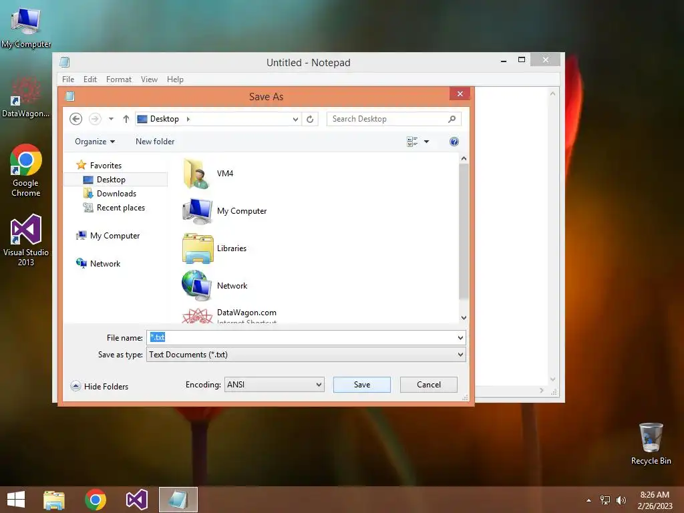Image resolution: width=684 pixels, height=513 pixels.
Task: Click Notepad vertical scrollbar up arrow
Action: tap(552, 94)
